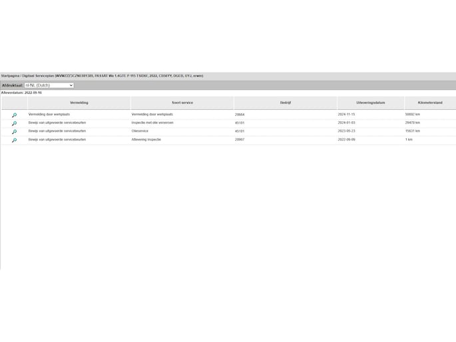Click the Uitvoeringsdatum column header
Image resolution: width=456 pixels, height=342 pixels.
tap(370, 102)
